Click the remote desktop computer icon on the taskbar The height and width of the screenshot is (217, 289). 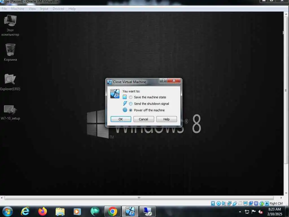click(147, 211)
